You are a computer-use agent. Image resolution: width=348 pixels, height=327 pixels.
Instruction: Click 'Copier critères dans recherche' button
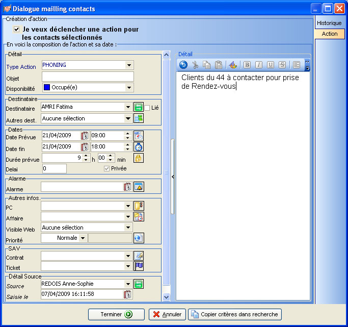click(x=235, y=314)
